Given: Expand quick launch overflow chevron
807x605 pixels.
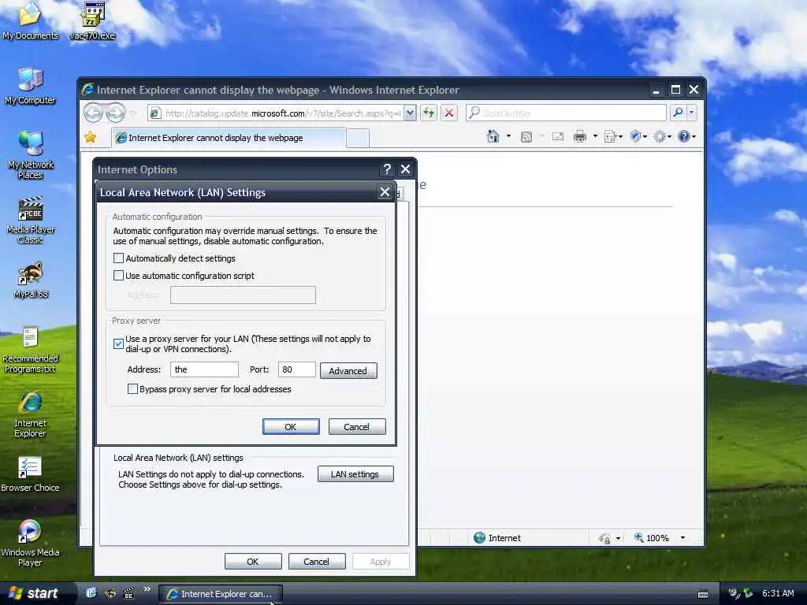Looking at the screenshot, I should click(147, 589).
